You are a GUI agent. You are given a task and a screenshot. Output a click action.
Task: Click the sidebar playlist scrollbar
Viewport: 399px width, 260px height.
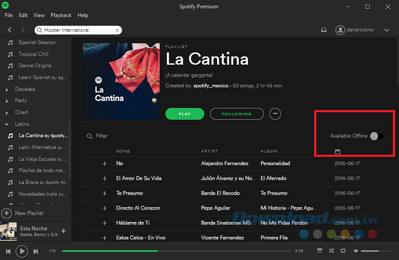click(69, 150)
